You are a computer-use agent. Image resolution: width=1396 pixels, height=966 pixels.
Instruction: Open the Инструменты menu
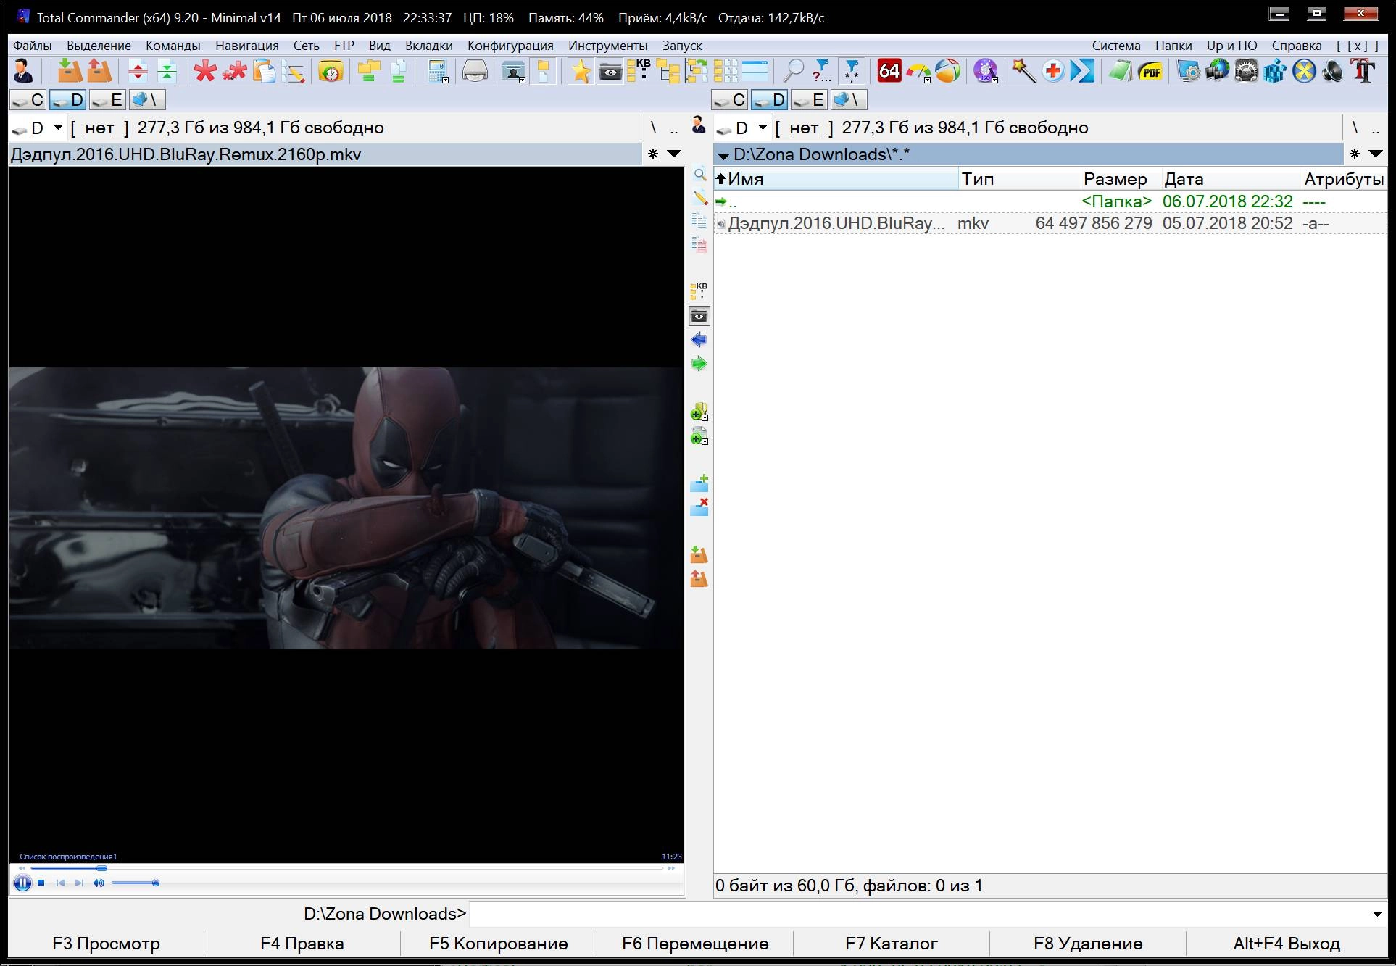coord(607,45)
